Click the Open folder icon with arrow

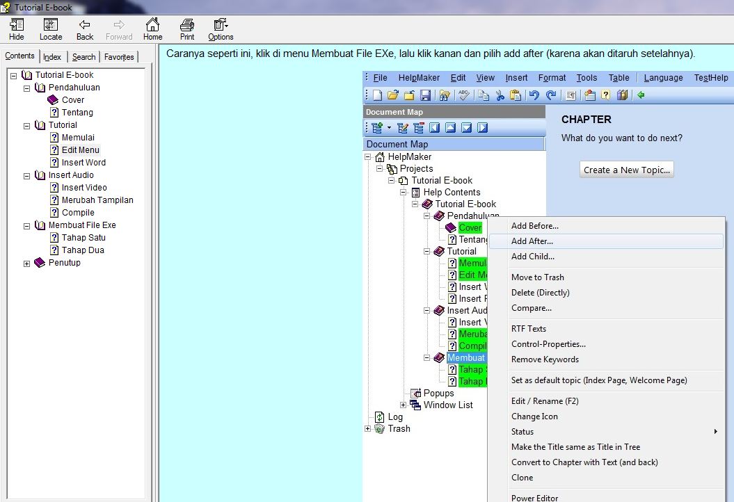393,95
